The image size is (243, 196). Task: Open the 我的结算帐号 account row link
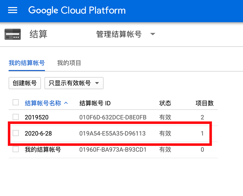pos(43,149)
